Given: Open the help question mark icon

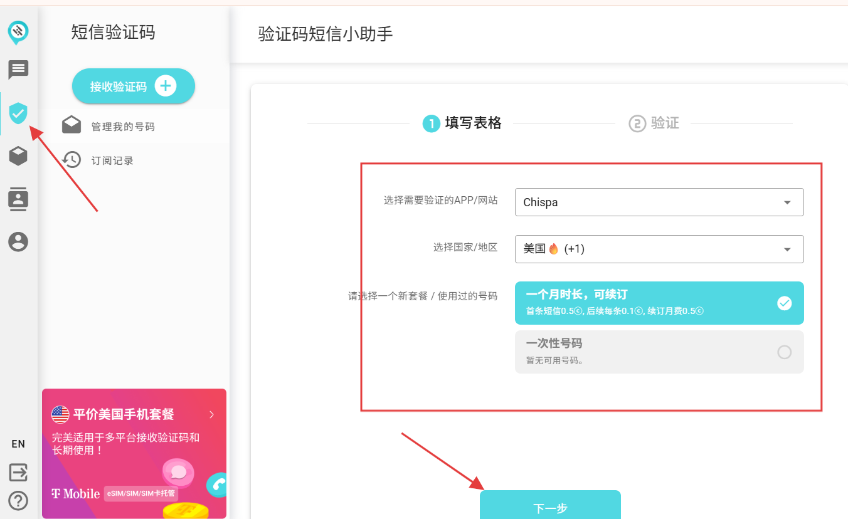Looking at the screenshot, I should click(18, 500).
